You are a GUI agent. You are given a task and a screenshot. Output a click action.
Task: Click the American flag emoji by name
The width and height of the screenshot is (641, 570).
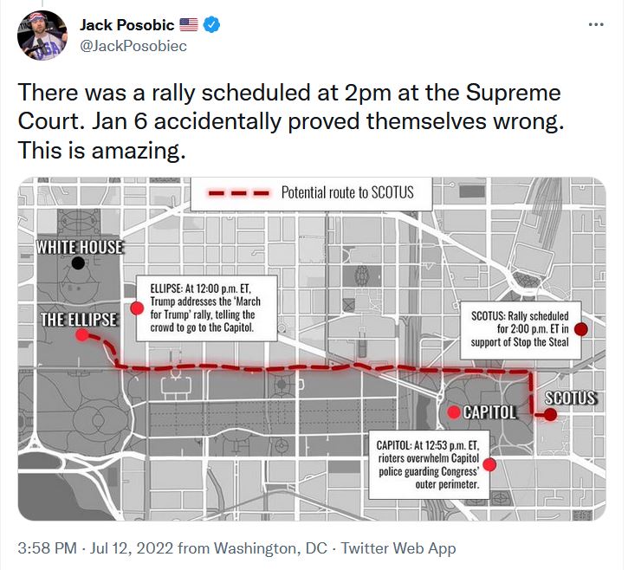[188, 25]
